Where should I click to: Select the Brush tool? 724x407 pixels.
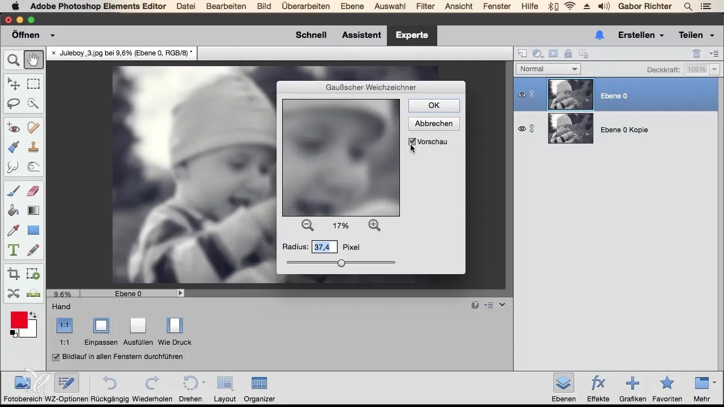pos(14,191)
